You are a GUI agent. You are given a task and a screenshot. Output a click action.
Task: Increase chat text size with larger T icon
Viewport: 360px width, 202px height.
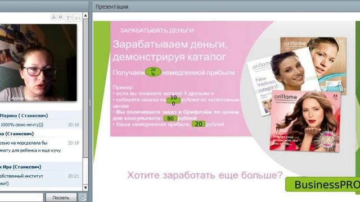[x=69, y=17]
